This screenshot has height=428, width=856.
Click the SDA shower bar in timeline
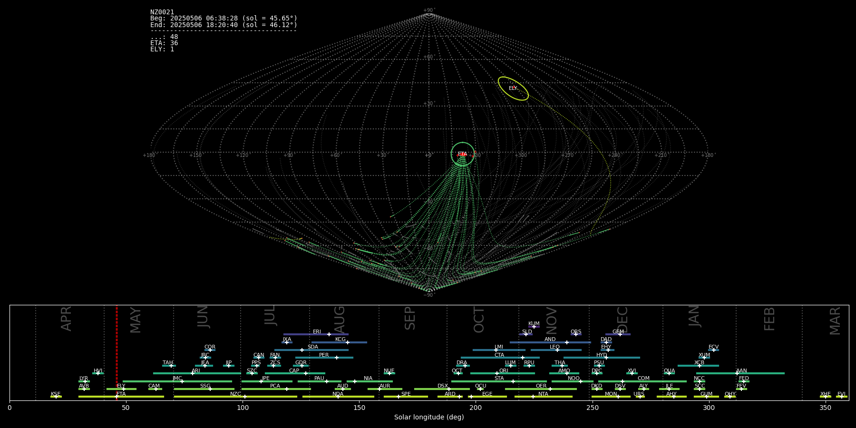pos(311,350)
